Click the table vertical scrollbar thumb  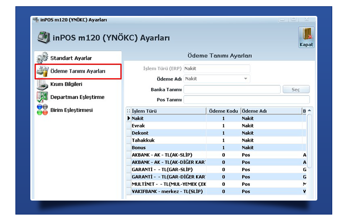pyautogui.click(x=310, y=141)
